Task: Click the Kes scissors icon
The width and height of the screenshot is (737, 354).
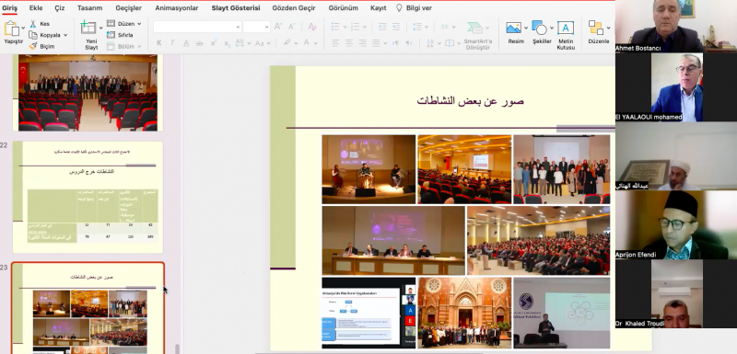Action: [x=33, y=23]
